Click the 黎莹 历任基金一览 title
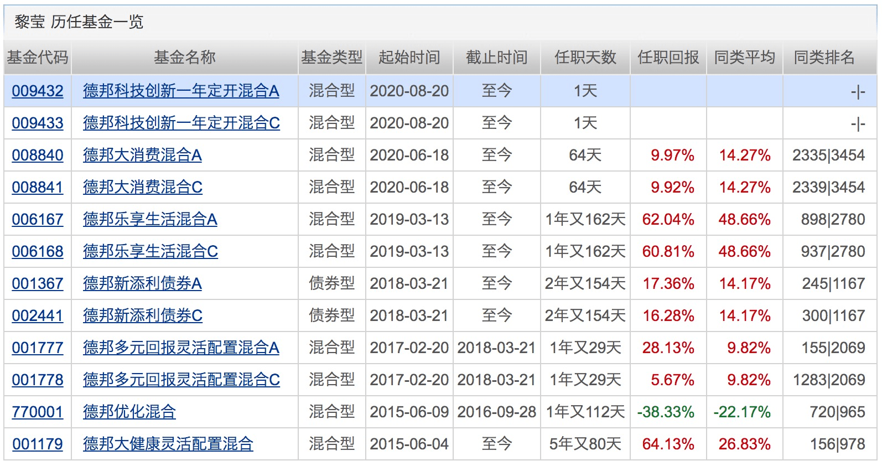Viewport: 882px width, 466px height. (79, 22)
